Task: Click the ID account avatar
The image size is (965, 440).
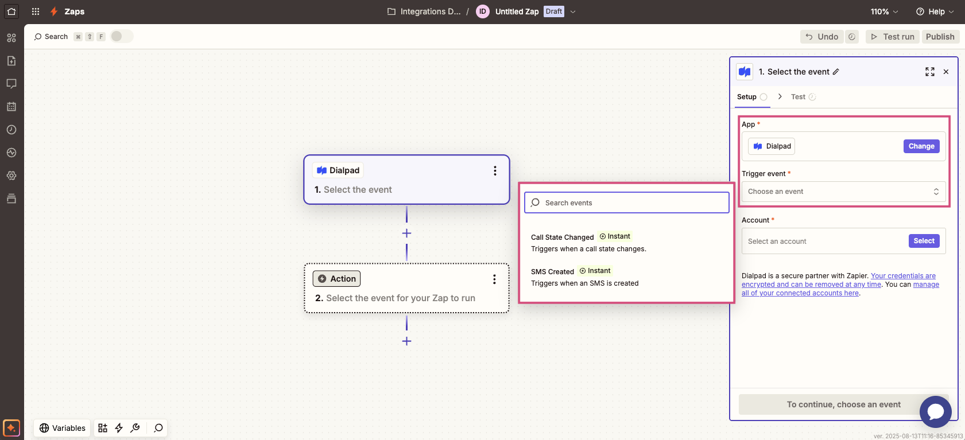Action: 483,11
